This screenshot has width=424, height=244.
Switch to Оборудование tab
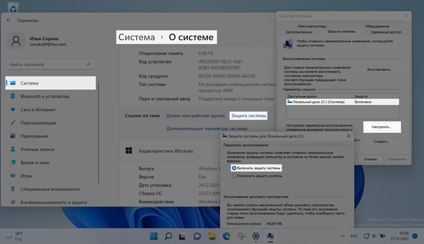(x=377, y=26)
